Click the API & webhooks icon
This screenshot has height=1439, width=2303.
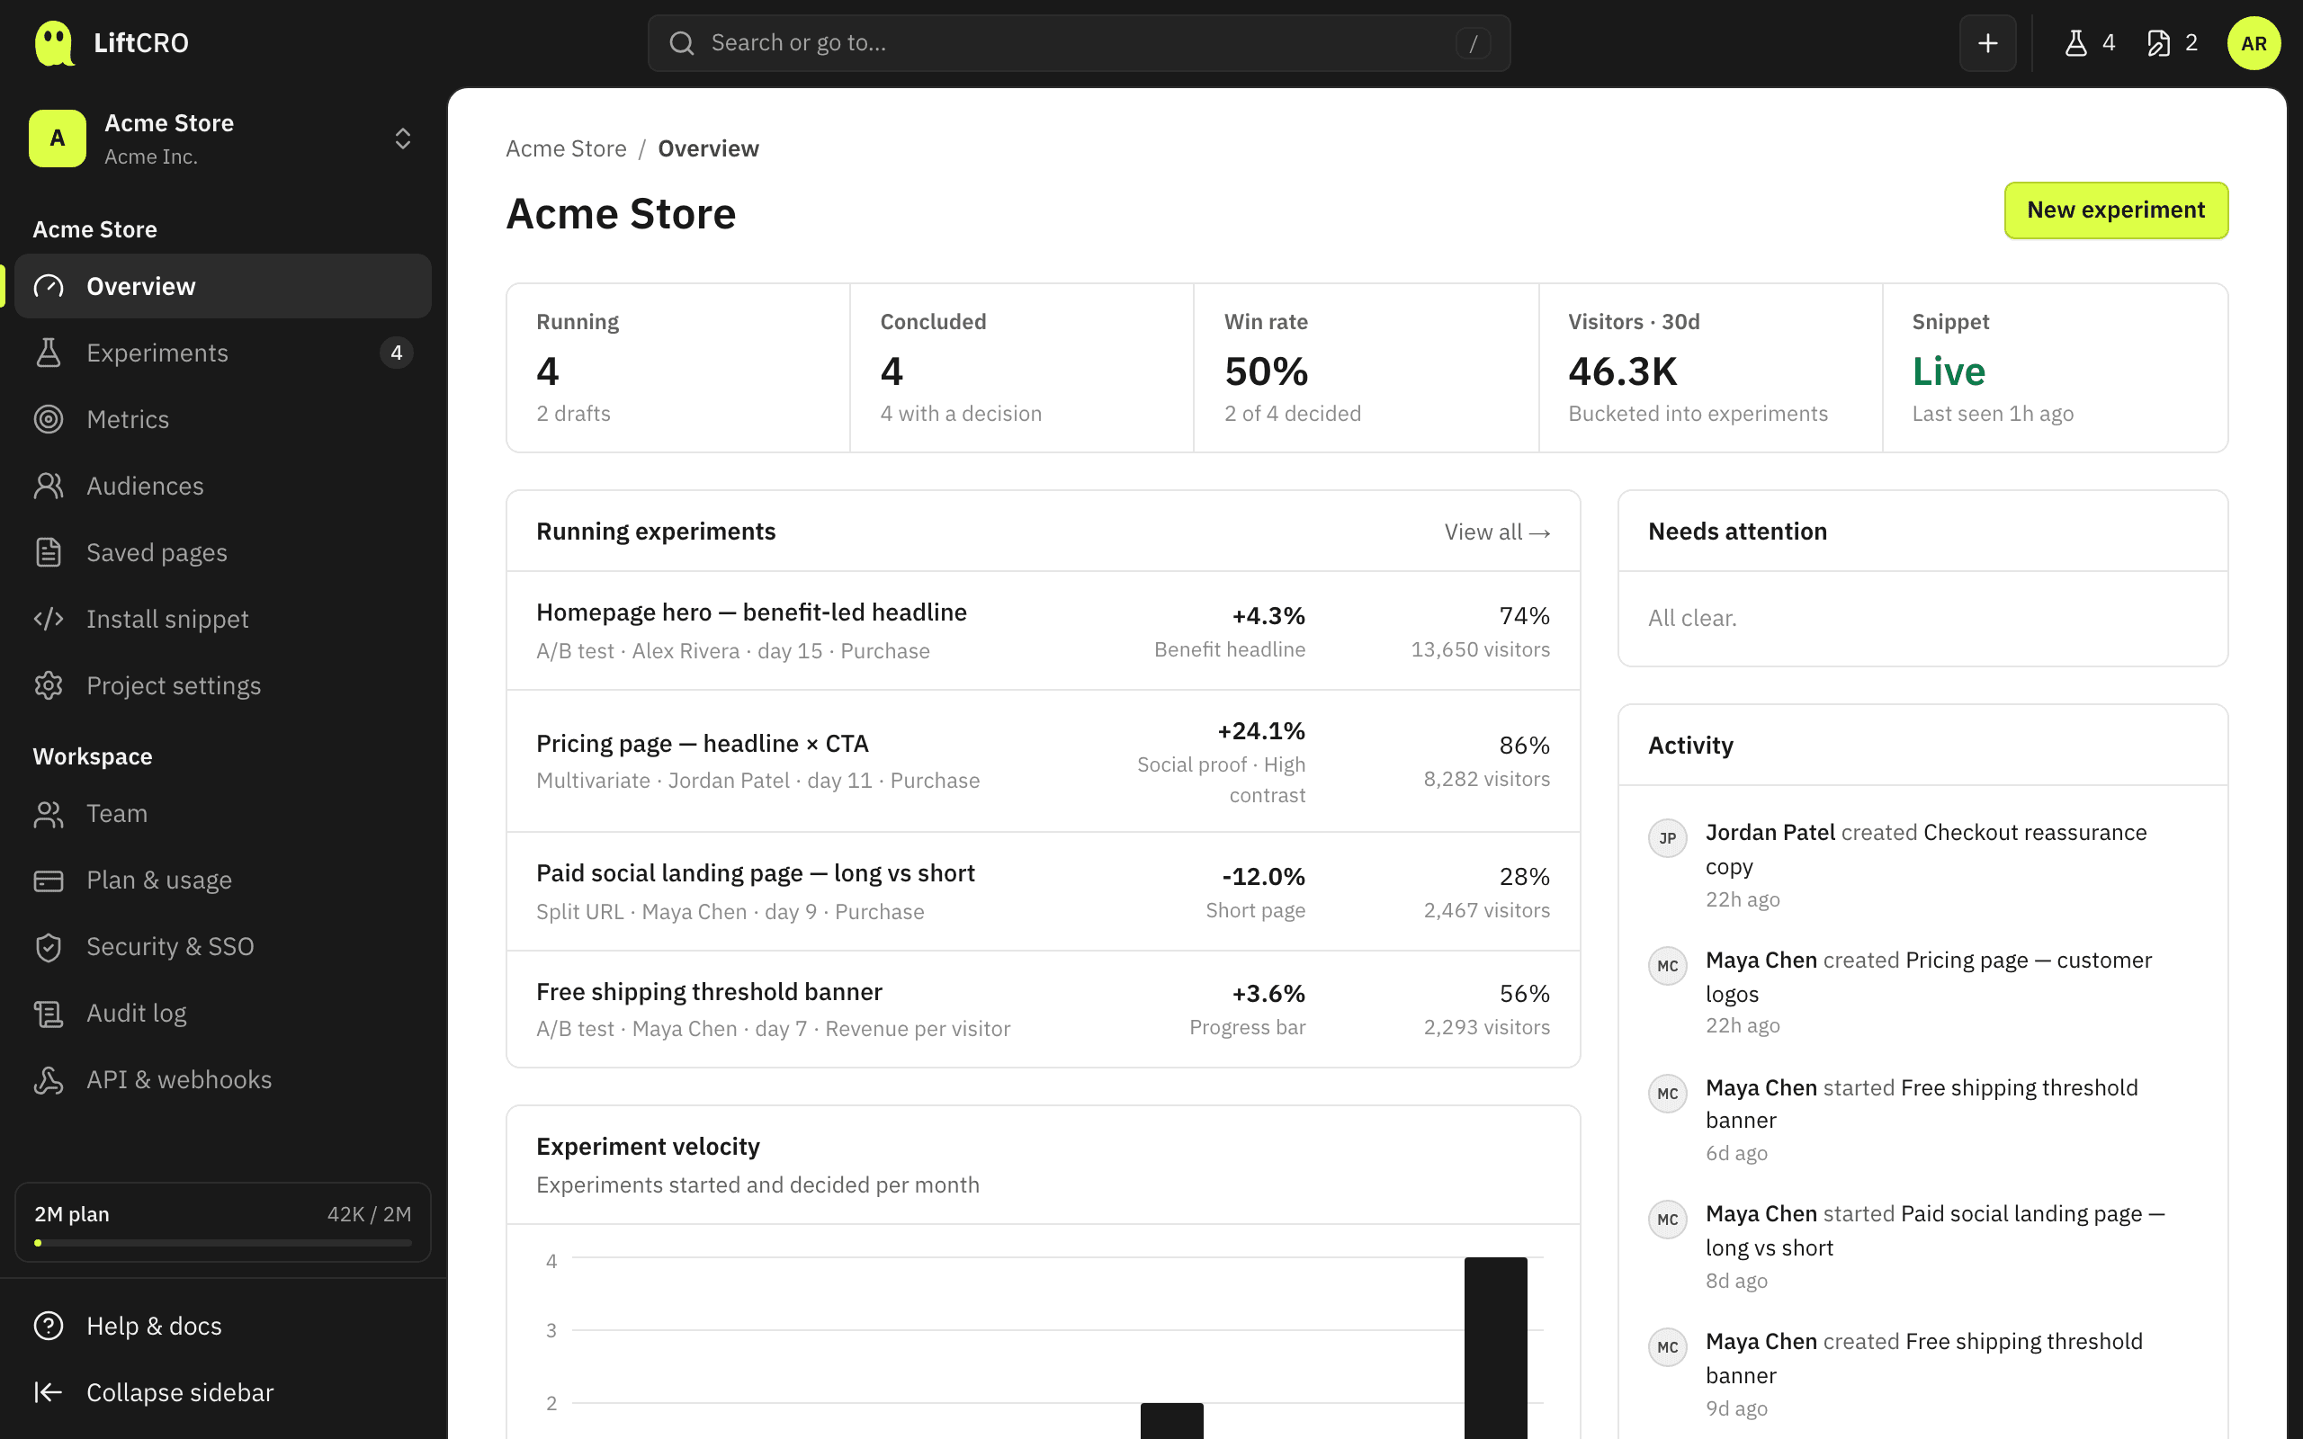tap(49, 1080)
